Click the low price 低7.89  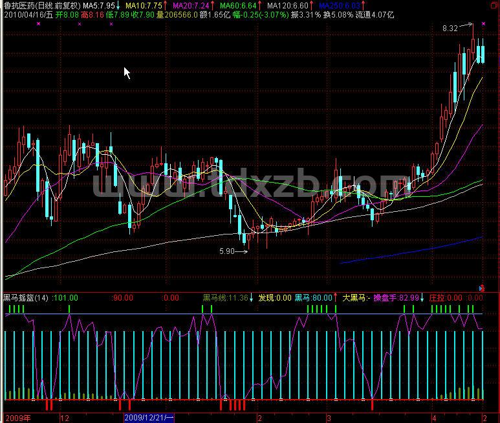(x=117, y=15)
